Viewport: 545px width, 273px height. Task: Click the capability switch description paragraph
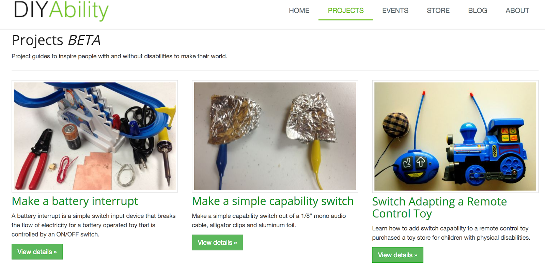pos(269,221)
